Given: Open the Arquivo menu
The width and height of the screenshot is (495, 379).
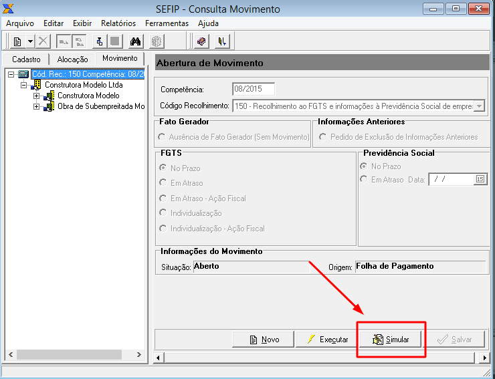Looking at the screenshot, I should (x=20, y=23).
